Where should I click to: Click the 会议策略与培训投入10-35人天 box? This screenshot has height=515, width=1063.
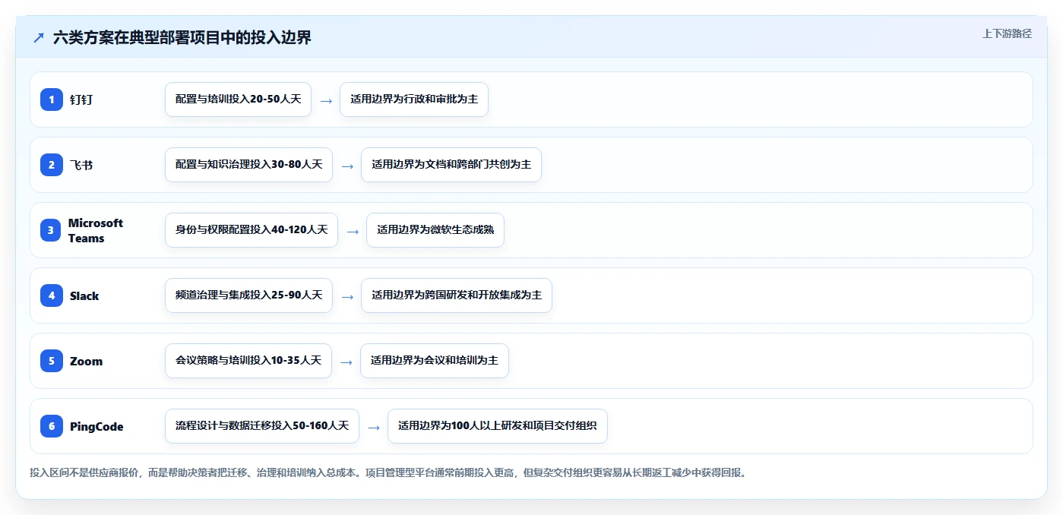click(x=248, y=361)
